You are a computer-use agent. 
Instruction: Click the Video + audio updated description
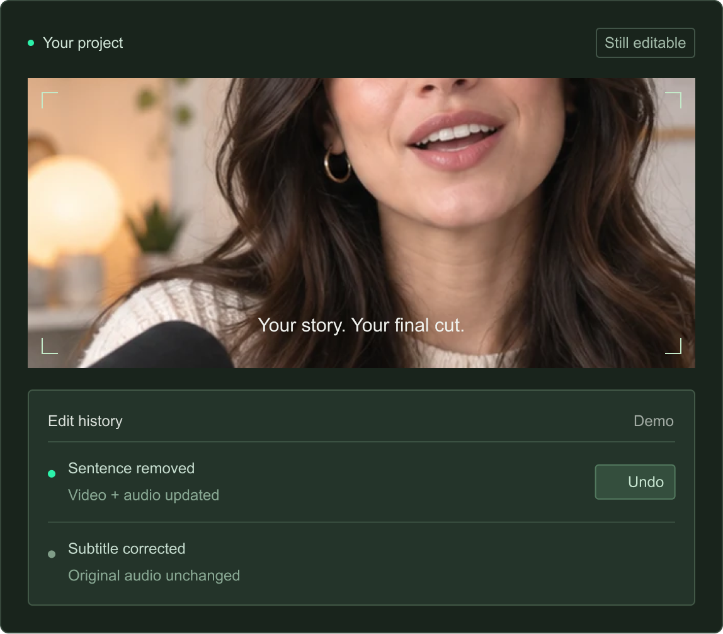[144, 495]
